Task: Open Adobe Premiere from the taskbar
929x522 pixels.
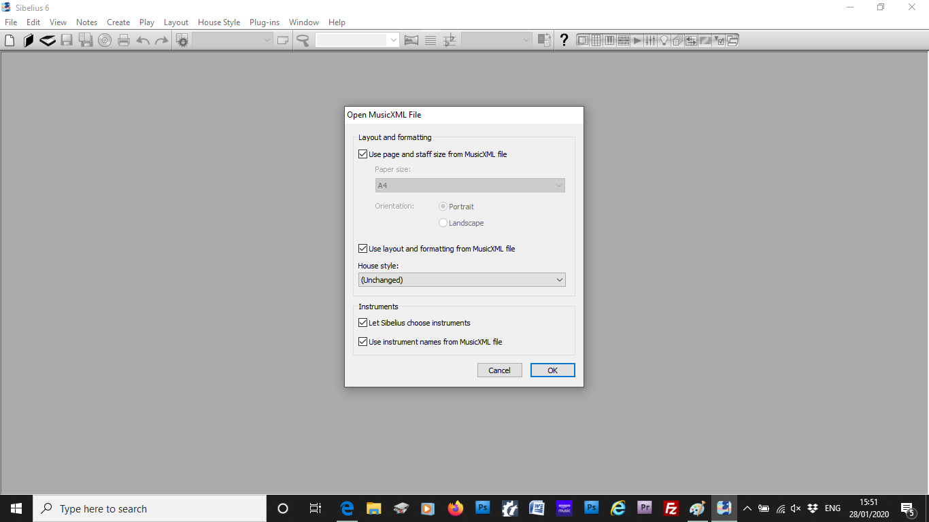Action: tap(645, 508)
